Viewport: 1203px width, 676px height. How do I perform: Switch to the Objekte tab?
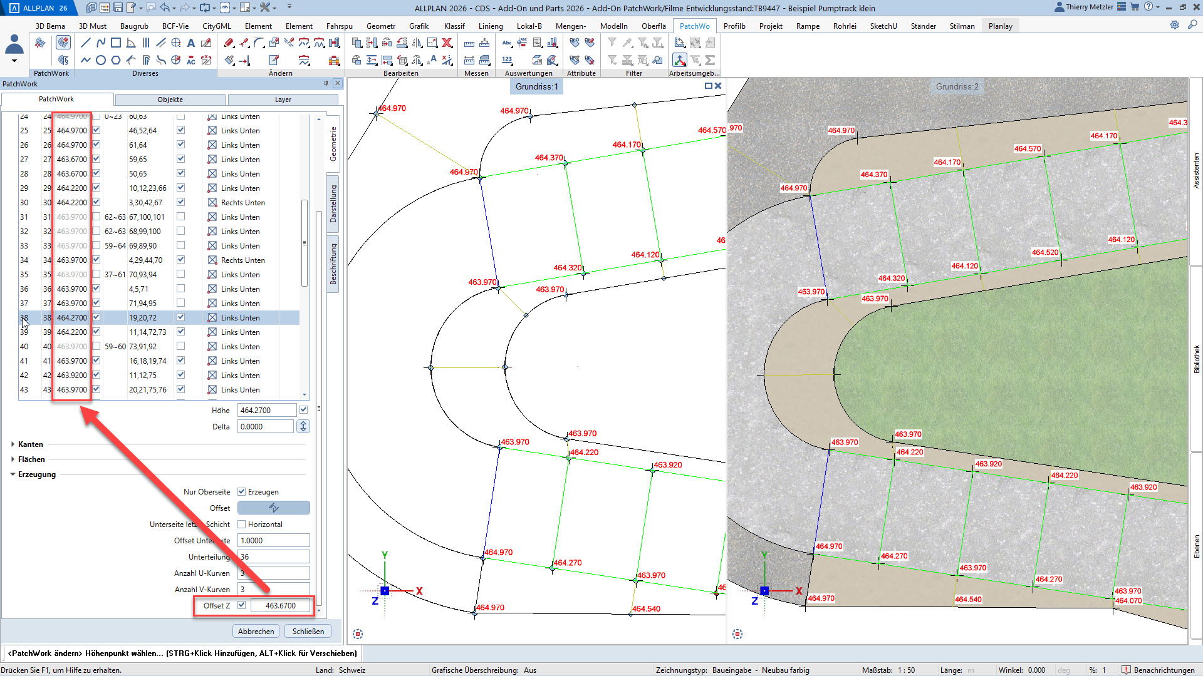click(x=170, y=100)
